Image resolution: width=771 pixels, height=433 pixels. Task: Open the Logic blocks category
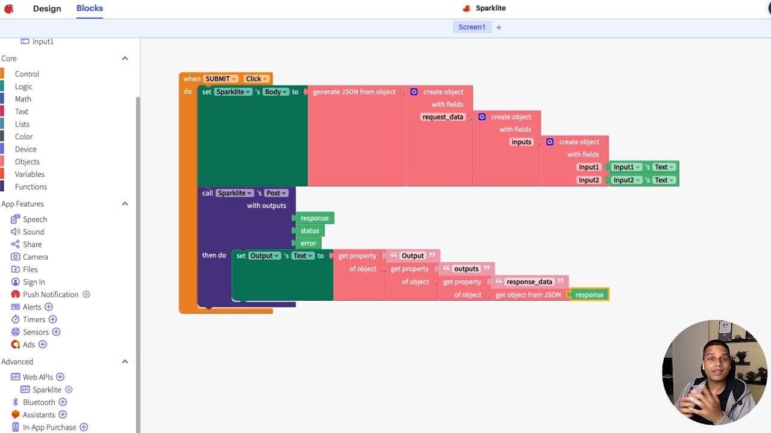[x=23, y=87]
